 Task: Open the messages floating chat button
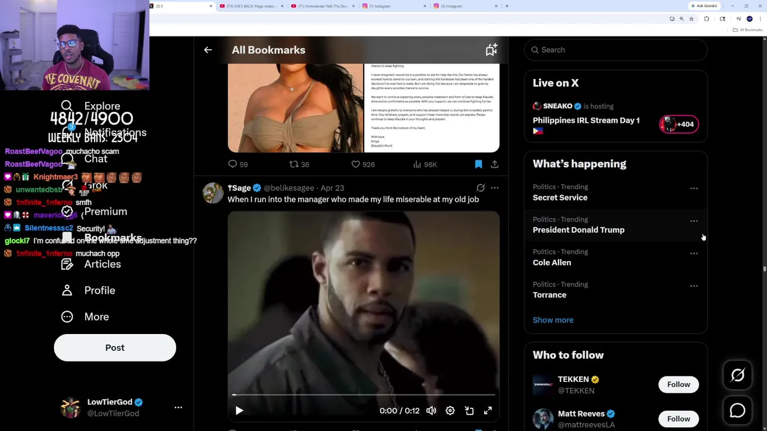(738, 411)
